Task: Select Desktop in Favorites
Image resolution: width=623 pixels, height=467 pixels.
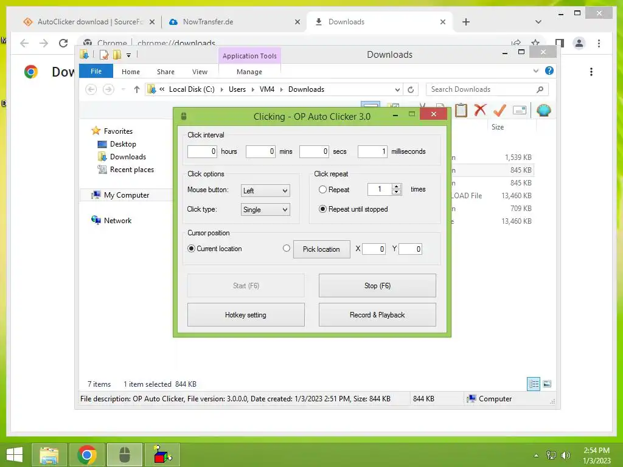Action: coord(123,144)
